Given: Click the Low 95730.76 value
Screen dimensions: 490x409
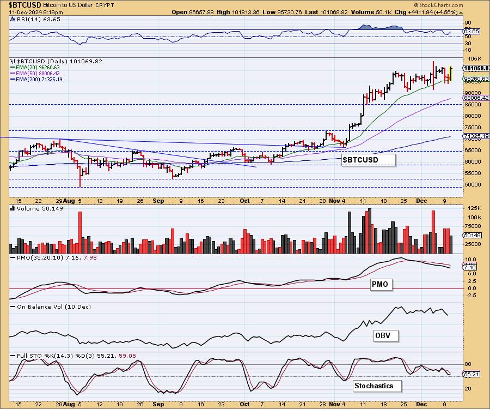Looking at the screenshot, I should click(282, 12).
